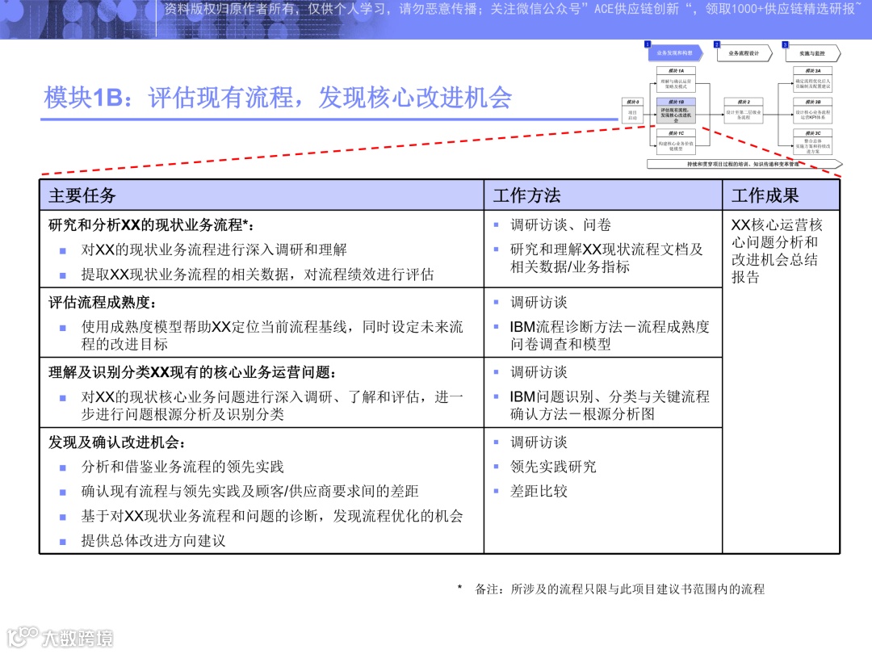Click bullet 分析和借鉴业务流程的领先实践

coord(182,467)
